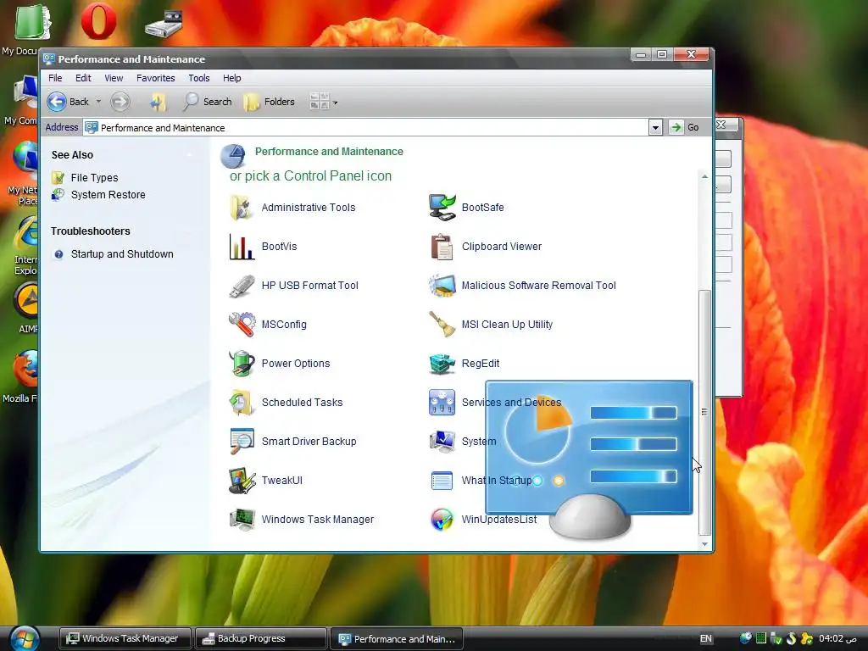Open the View menu

point(114,78)
